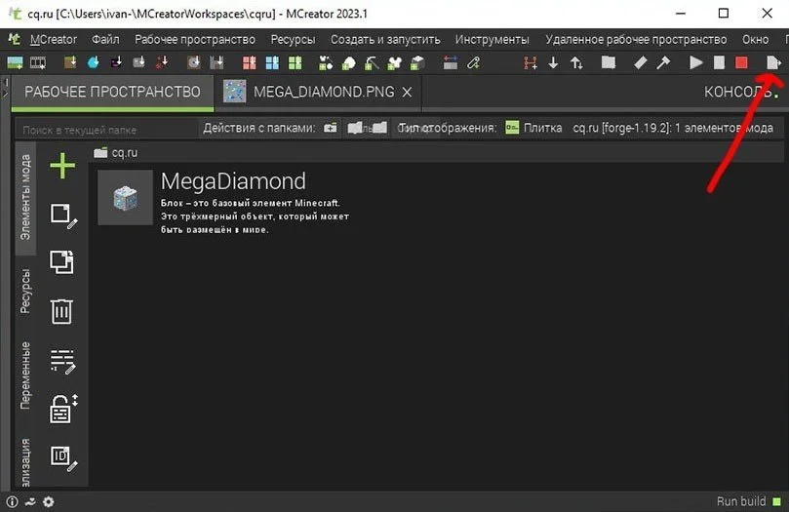Open the Рабочее пространство menu
The image size is (789, 512).
(195, 39)
